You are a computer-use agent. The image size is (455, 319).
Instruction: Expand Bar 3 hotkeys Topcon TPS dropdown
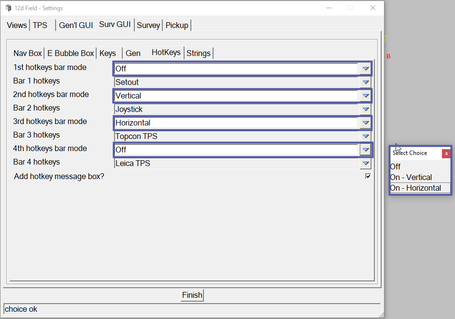coord(366,137)
